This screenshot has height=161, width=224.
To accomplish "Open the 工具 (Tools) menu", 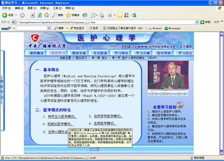I will coord(57,8).
